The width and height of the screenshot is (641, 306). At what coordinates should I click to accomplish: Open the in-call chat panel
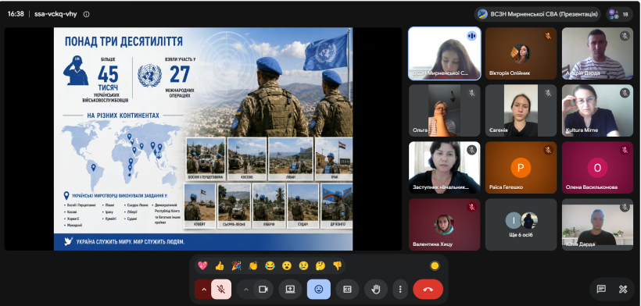601,290
